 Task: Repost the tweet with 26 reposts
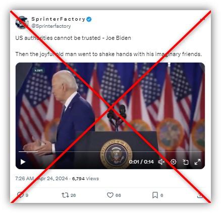[65, 195]
